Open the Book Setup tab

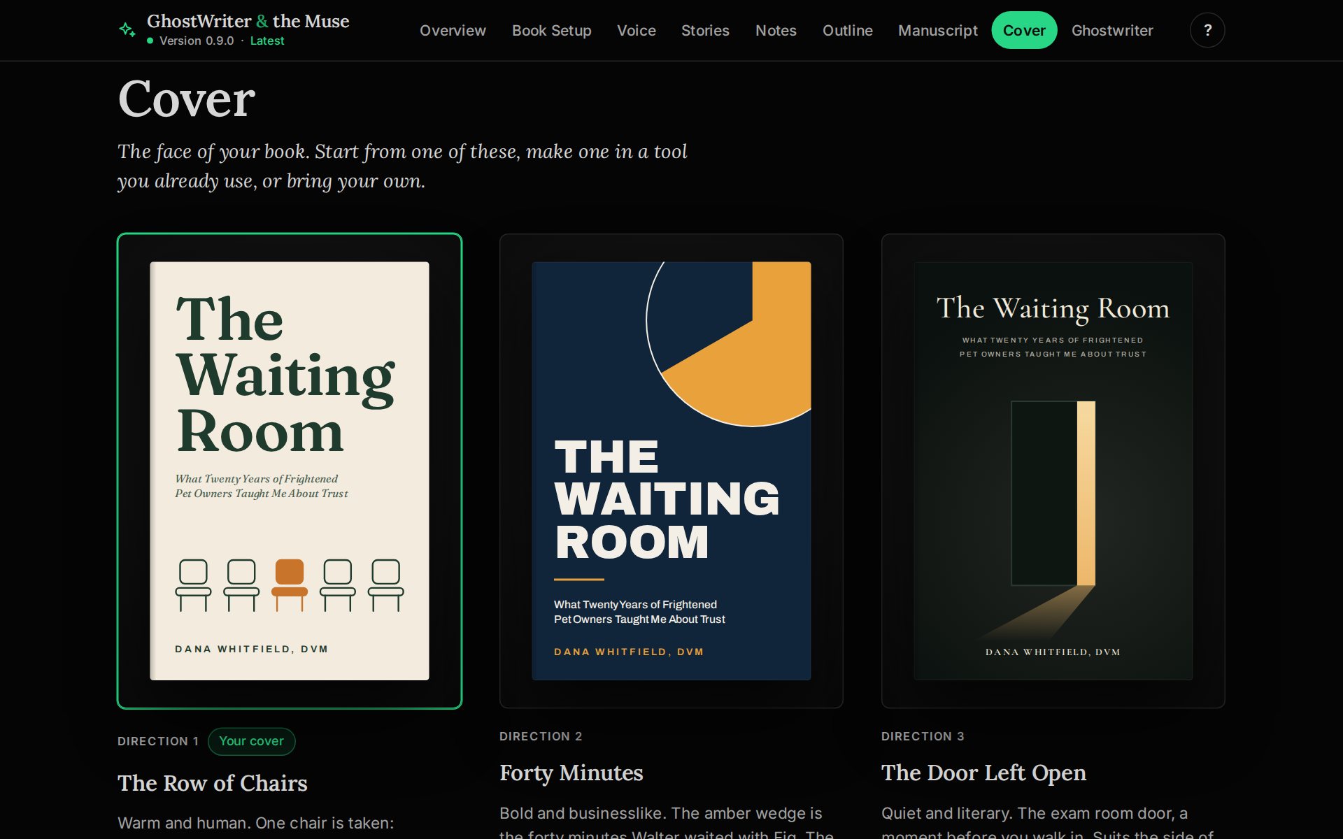(552, 30)
